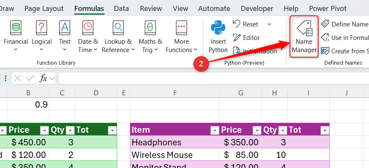This screenshot has height=168, width=369.
Task: Open the Automate tab
Action: pyautogui.click(x=214, y=9)
